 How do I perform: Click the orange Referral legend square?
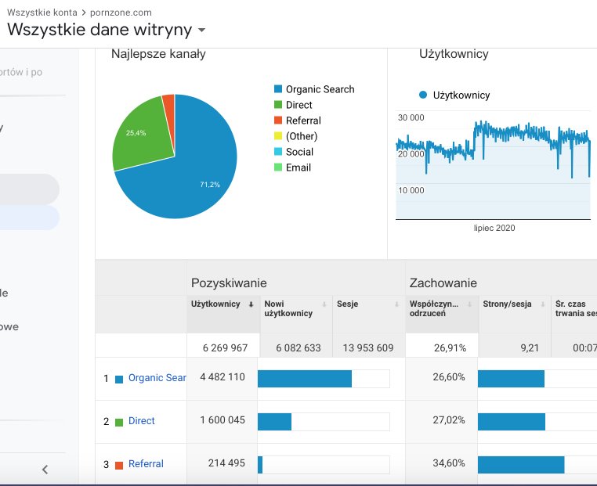pyautogui.click(x=277, y=121)
